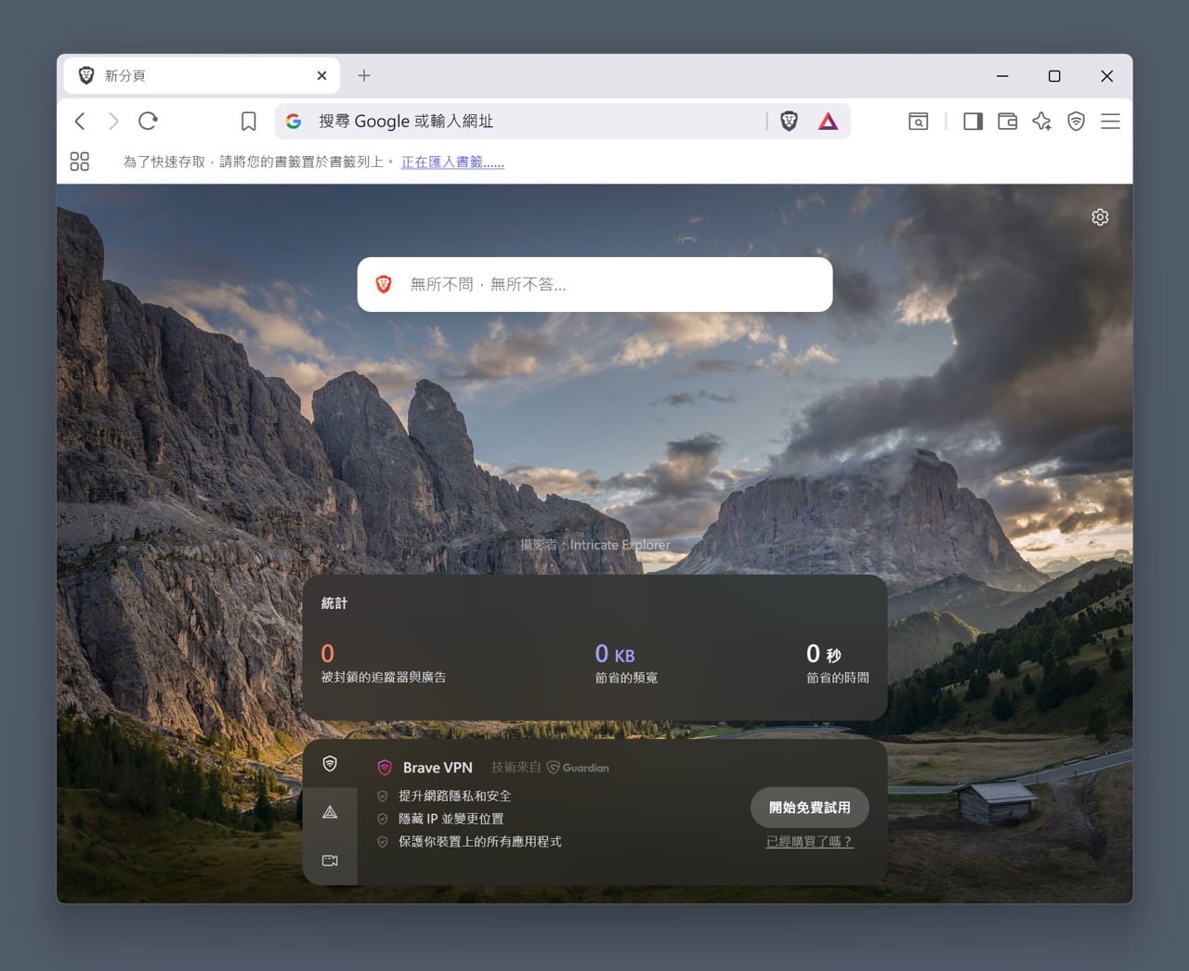
Task: Click the 正在匯入書籤 link
Action: tap(452, 162)
